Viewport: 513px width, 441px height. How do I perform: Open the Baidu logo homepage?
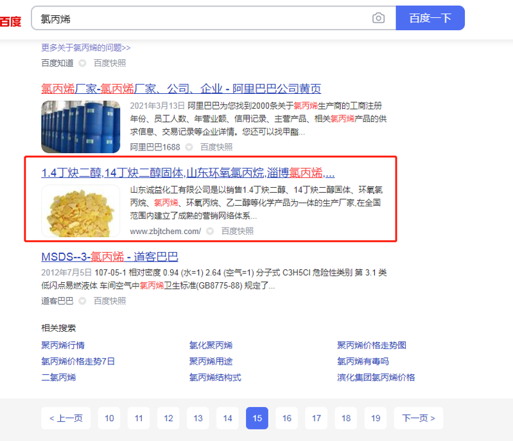pyautogui.click(x=10, y=22)
